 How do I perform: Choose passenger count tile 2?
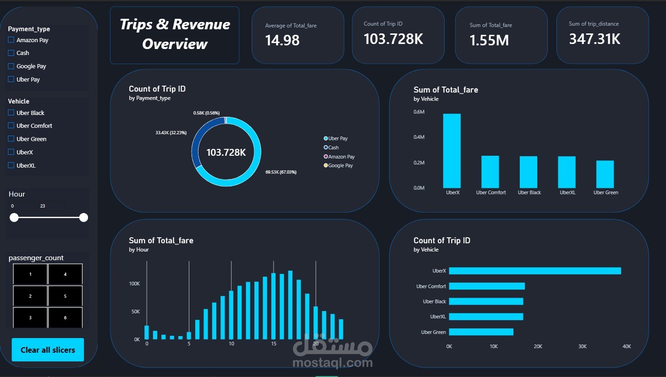[x=30, y=296]
